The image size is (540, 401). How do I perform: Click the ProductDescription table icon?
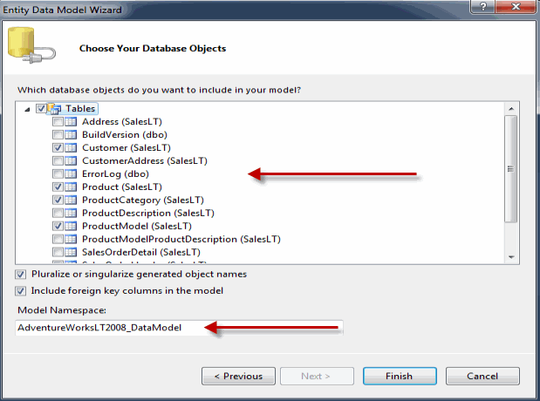pyautogui.click(x=71, y=213)
